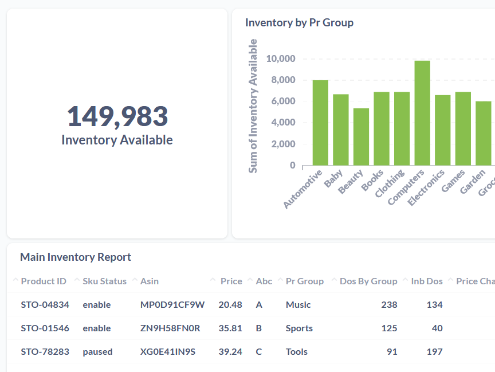Click the sort chevron beside Price column
Screen dimensions: 495x372
pyautogui.click(x=213, y=280)
